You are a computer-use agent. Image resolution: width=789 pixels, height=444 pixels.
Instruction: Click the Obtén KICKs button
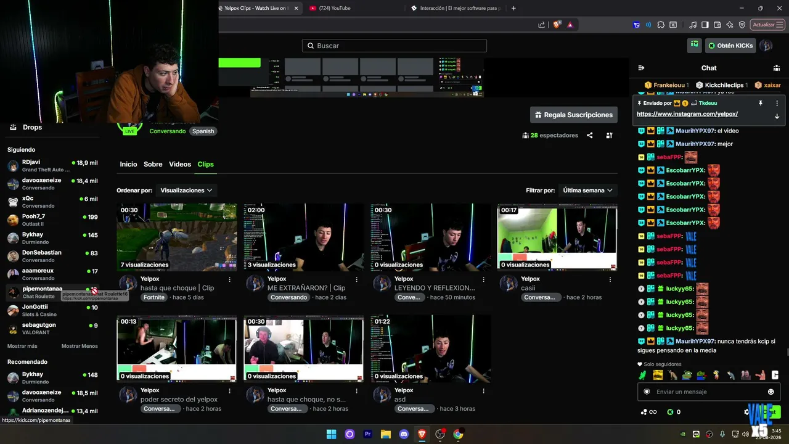(731, 46)
